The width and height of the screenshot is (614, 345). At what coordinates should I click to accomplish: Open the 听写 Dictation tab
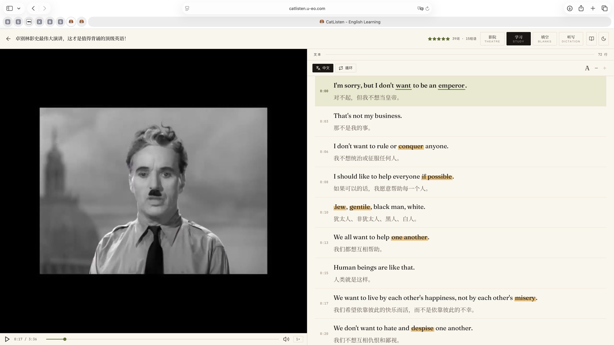click(571, 39)
